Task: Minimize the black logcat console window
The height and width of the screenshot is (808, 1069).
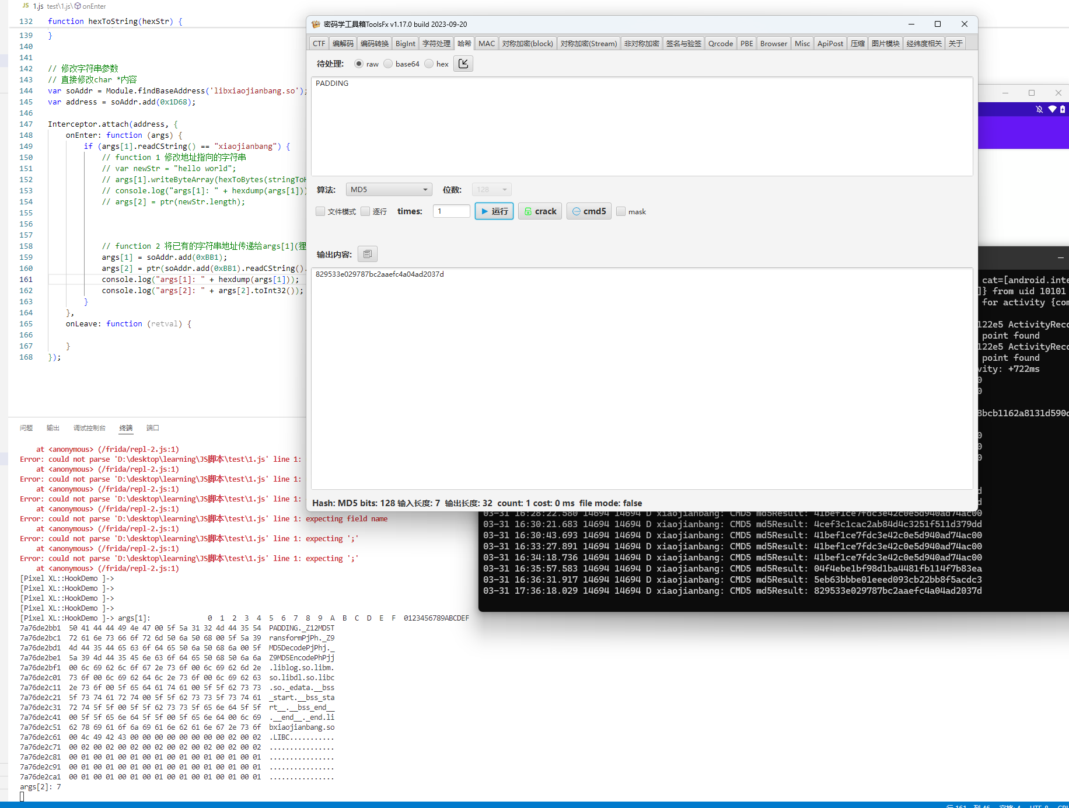Action: click(x=1060, y=257)
